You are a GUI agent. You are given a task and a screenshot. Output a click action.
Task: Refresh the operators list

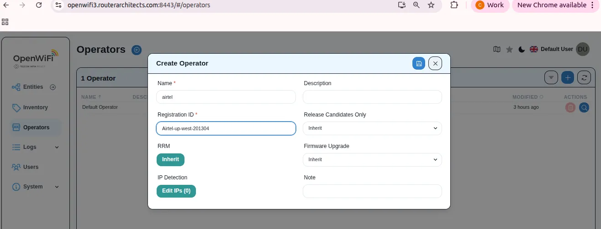[584, 77]
